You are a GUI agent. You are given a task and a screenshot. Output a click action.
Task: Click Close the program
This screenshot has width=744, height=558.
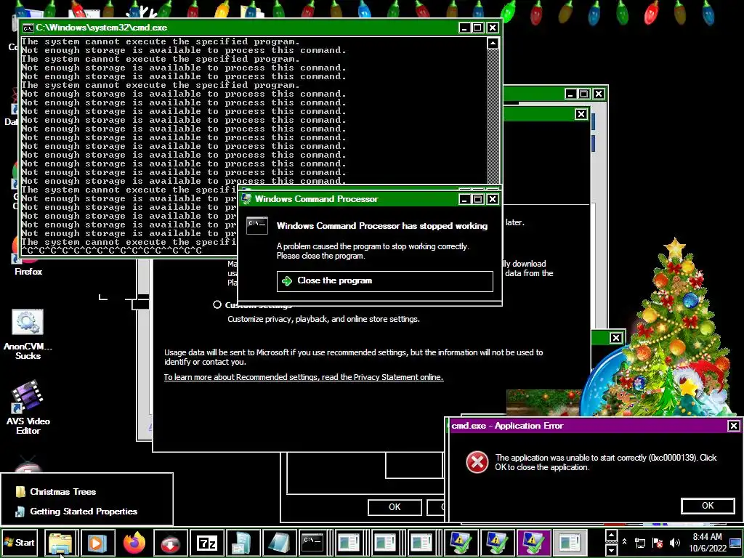click(x=385, y=281)
